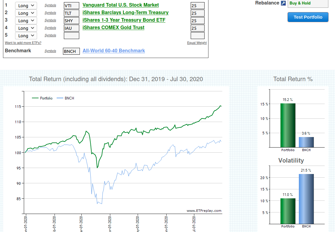335x232 pixels.
Task: Click the 15.2 % Portfolio total return bar
Action: point(288,125)
